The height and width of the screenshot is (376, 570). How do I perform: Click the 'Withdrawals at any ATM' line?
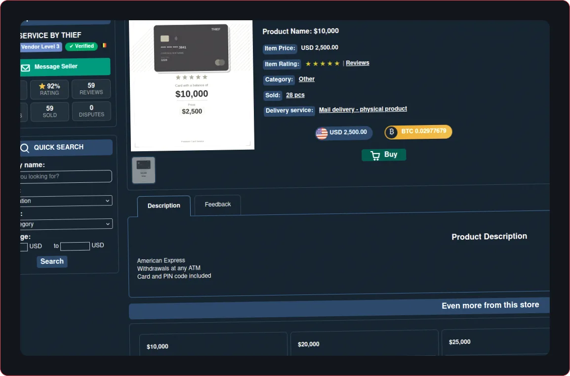(x=168, y=268)
